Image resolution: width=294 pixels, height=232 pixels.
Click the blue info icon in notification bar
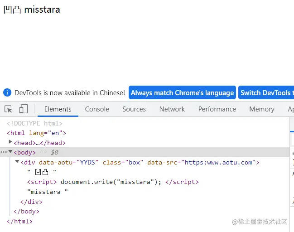pyautogui.click(x=7, y=92)
